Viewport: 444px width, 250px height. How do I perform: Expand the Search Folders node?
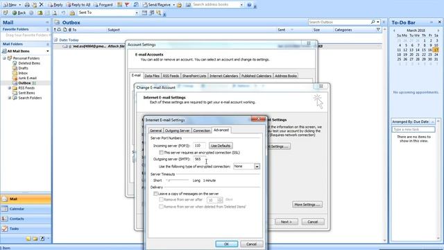point(9,98)
